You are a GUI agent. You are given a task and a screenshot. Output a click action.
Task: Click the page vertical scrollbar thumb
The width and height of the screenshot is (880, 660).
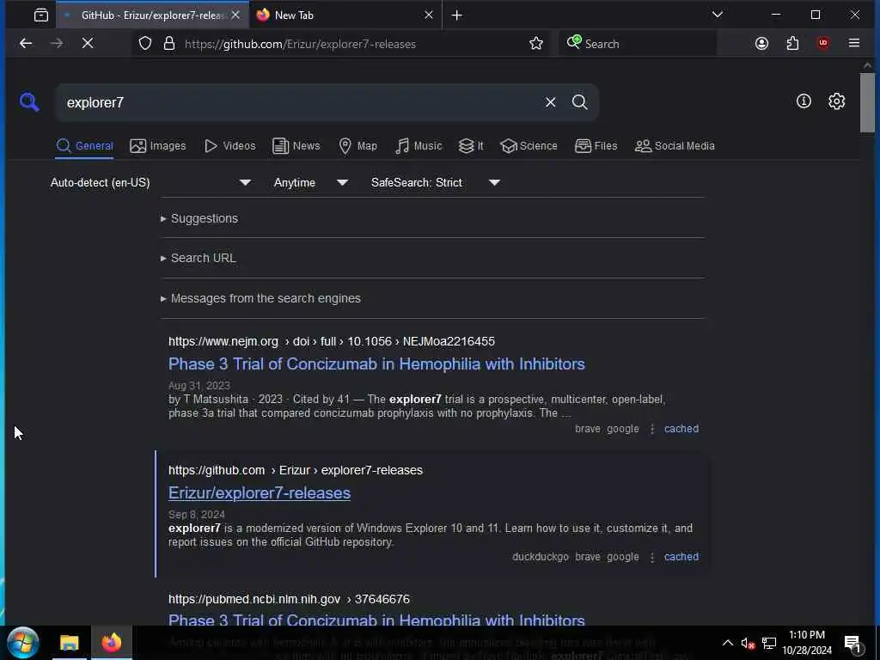click(867, 103)
